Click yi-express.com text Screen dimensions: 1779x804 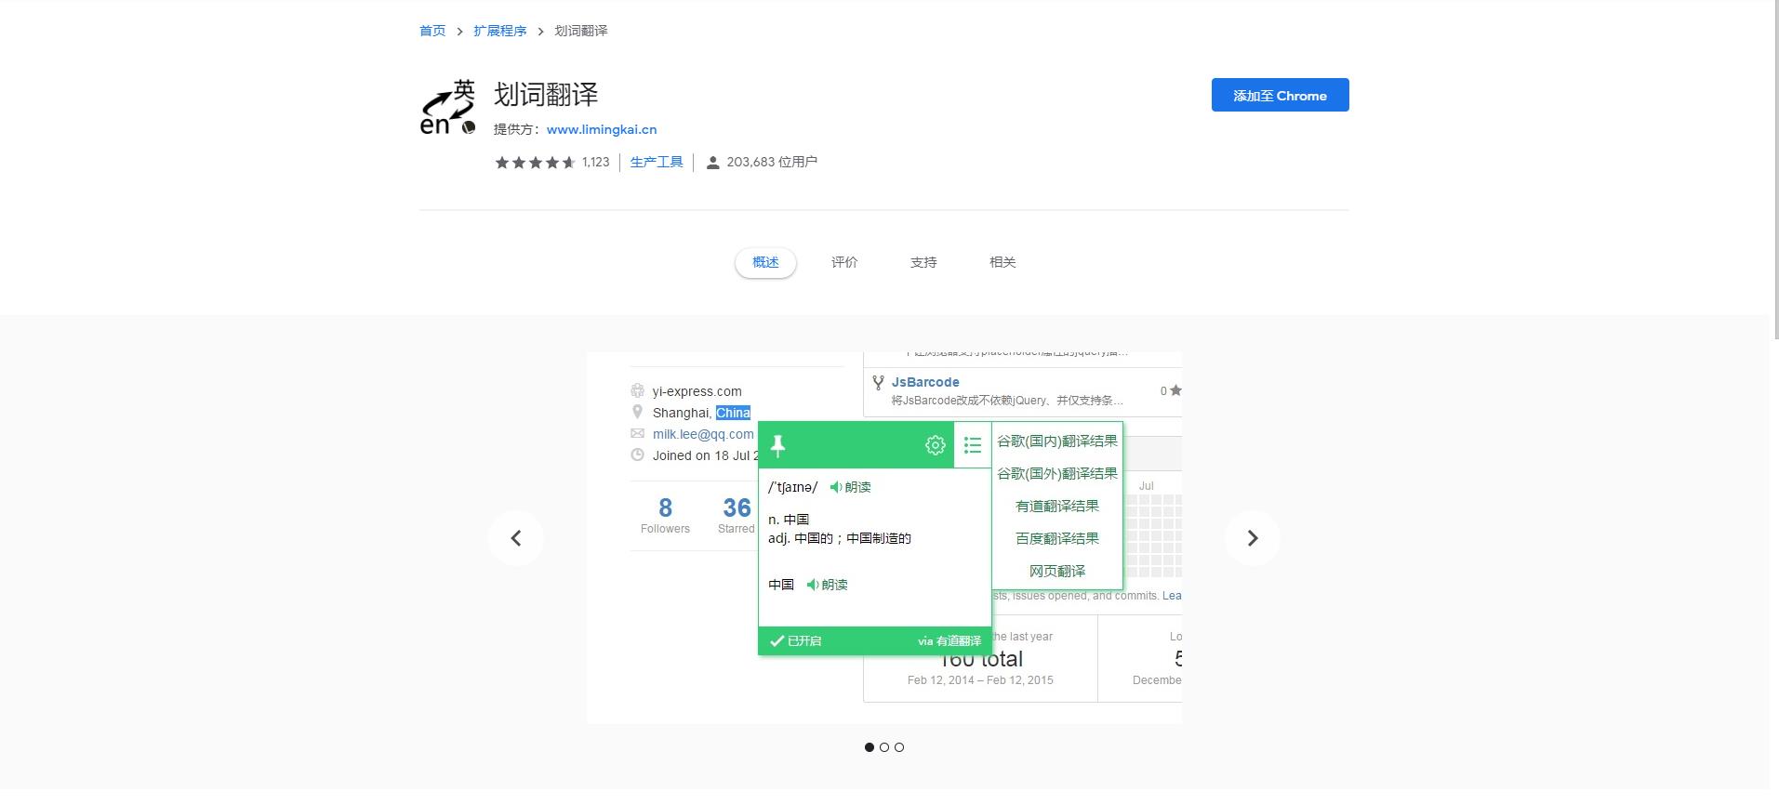(697, 391)
